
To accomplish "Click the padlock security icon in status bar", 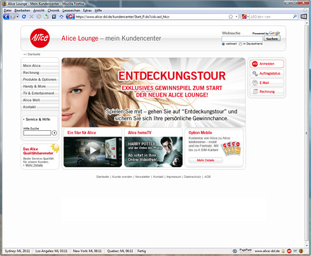I will coord(283,251).
